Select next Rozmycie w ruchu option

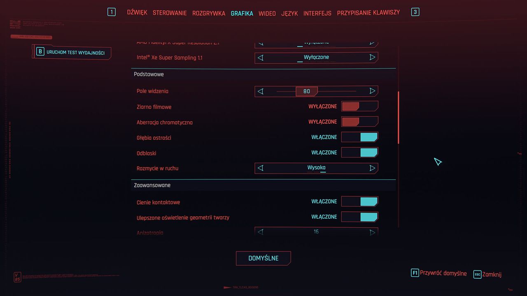pyautogui.click(x=372, y=168)
